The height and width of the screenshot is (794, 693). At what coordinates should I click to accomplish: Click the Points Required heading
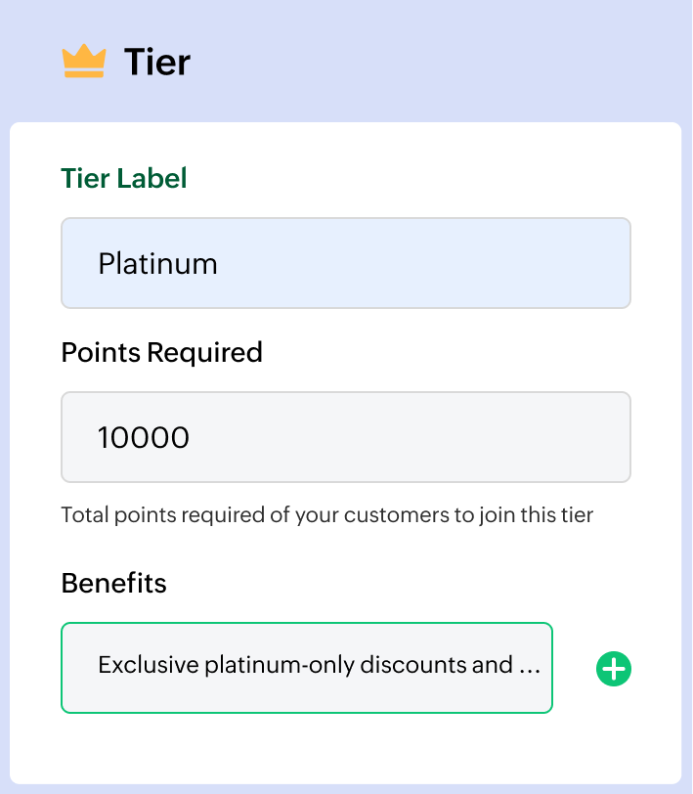click(161, 352)
